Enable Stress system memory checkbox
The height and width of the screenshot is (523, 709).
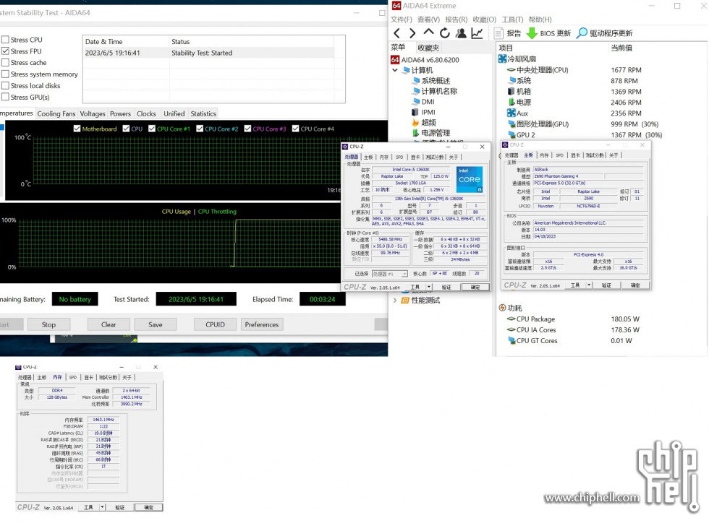[x=6, y=74]
